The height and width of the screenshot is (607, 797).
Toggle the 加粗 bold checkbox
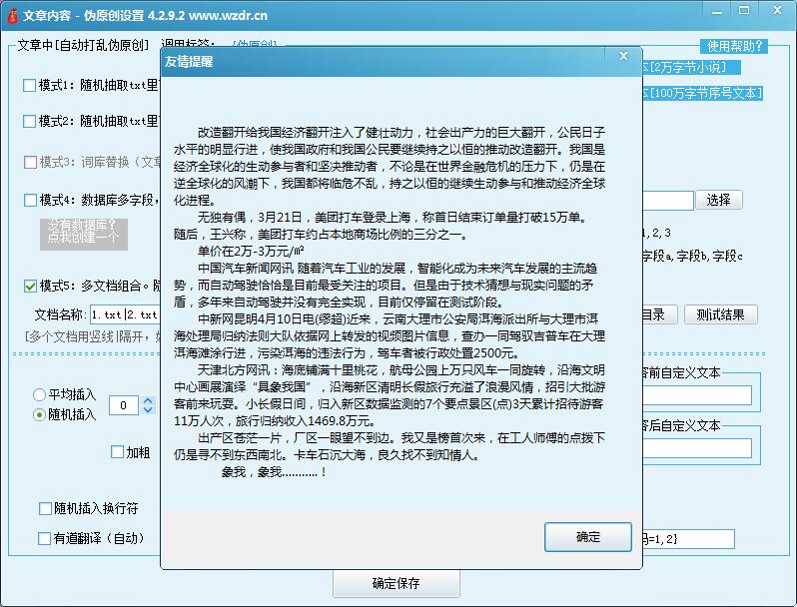(x=117, y=452)
